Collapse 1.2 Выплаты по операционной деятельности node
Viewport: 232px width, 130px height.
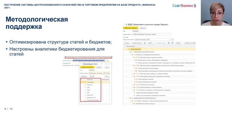click(x=131, y=55)
